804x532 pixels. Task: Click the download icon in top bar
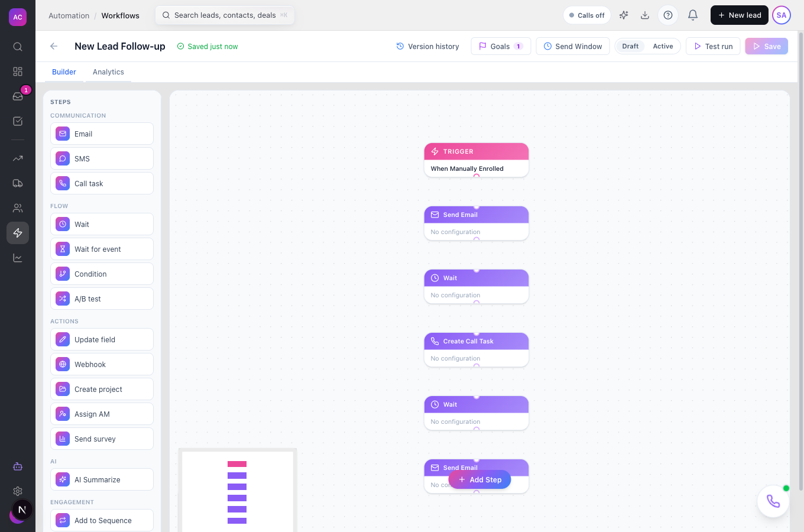pyautogui.click(x=645, y=15)
